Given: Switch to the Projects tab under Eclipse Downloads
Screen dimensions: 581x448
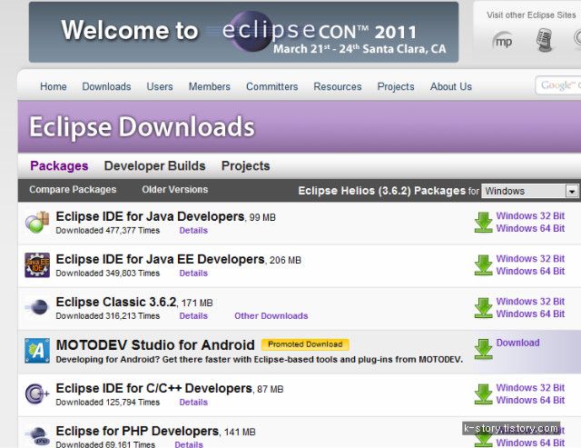Looking at the screenshot, I should (x=245, y=165).
